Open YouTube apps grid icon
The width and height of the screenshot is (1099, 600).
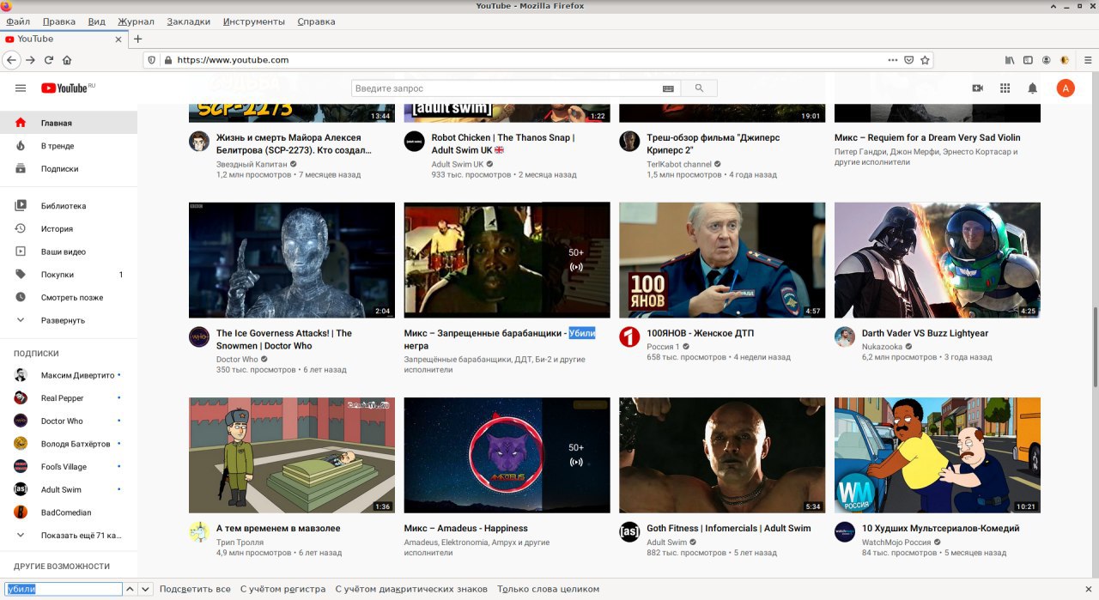click(x=1005, y=88)
